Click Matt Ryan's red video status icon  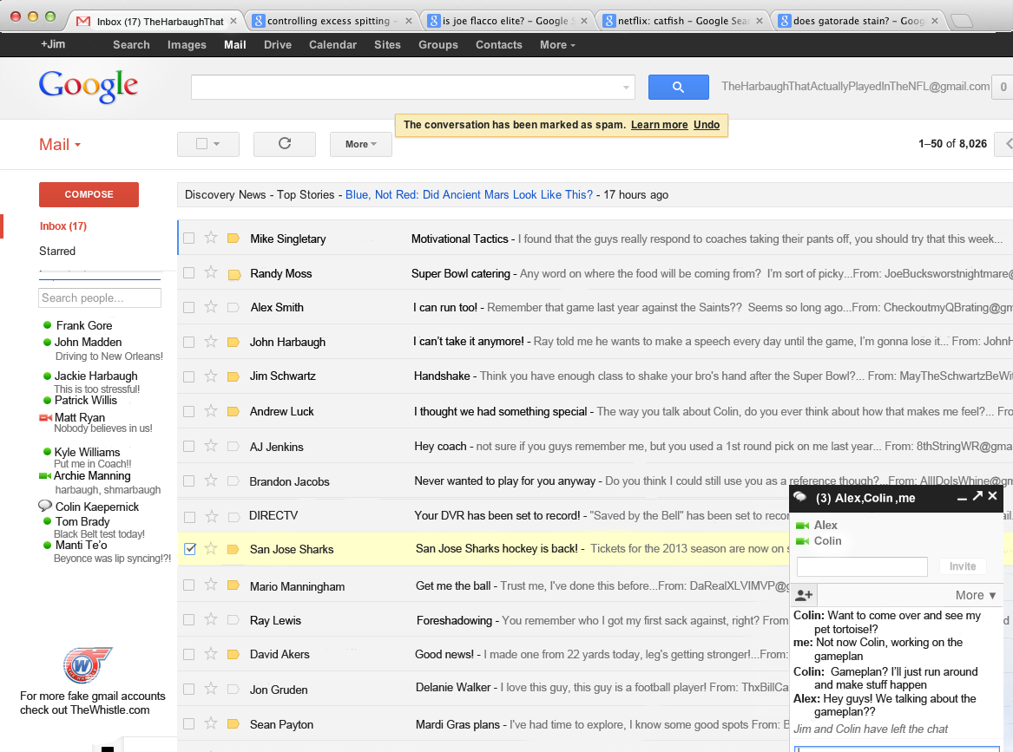pyautogui.click(x=45, y=418)
